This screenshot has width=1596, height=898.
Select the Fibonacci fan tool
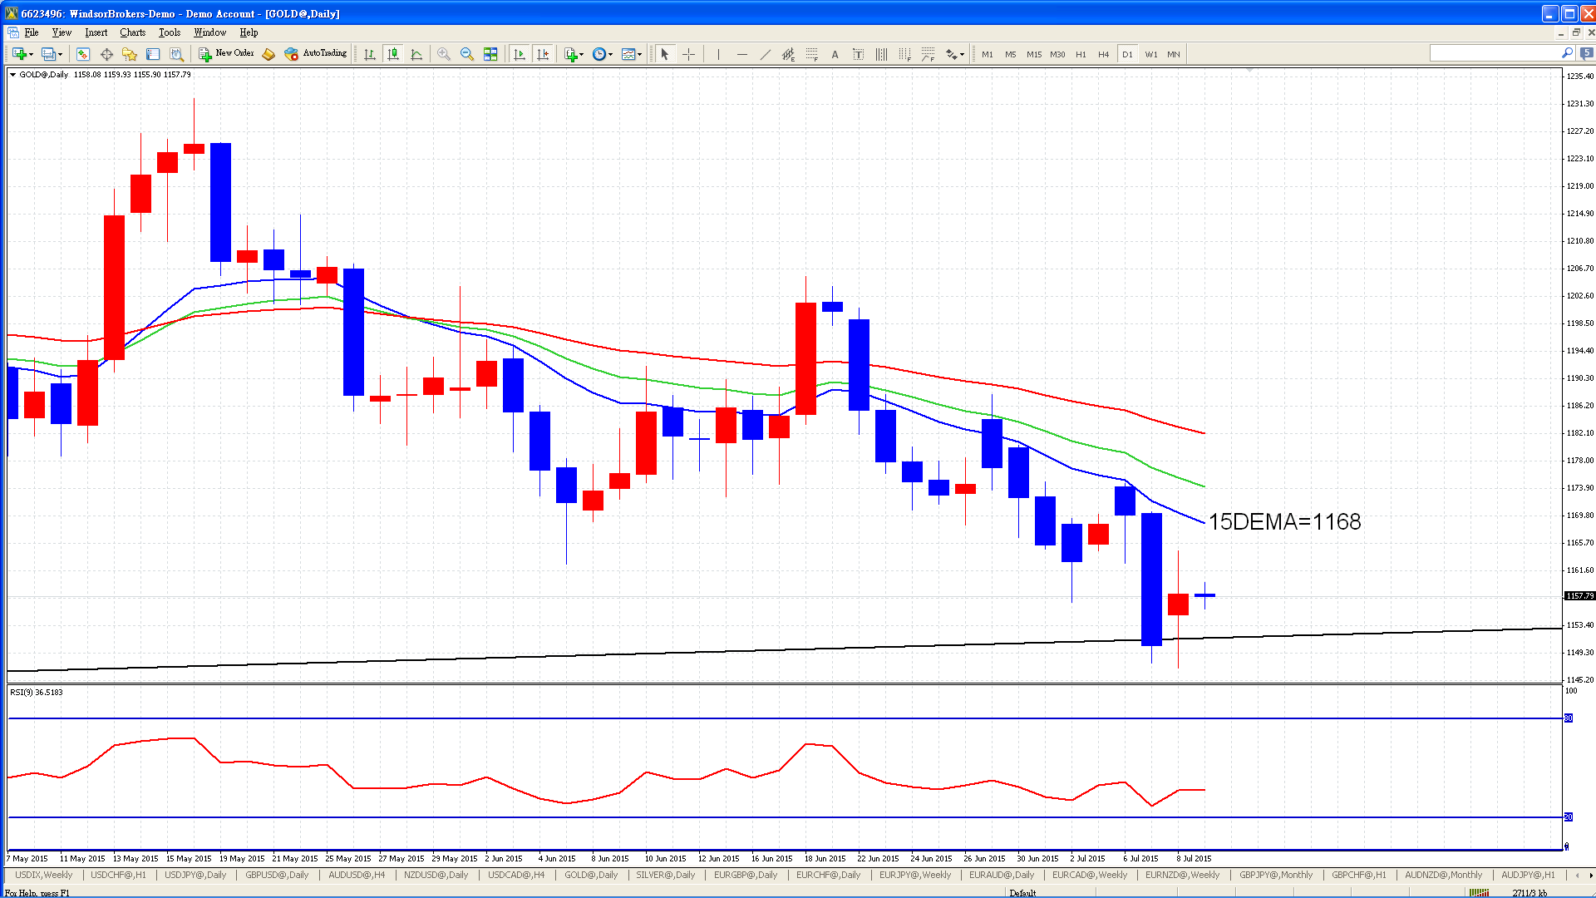(x=929, y=54)
